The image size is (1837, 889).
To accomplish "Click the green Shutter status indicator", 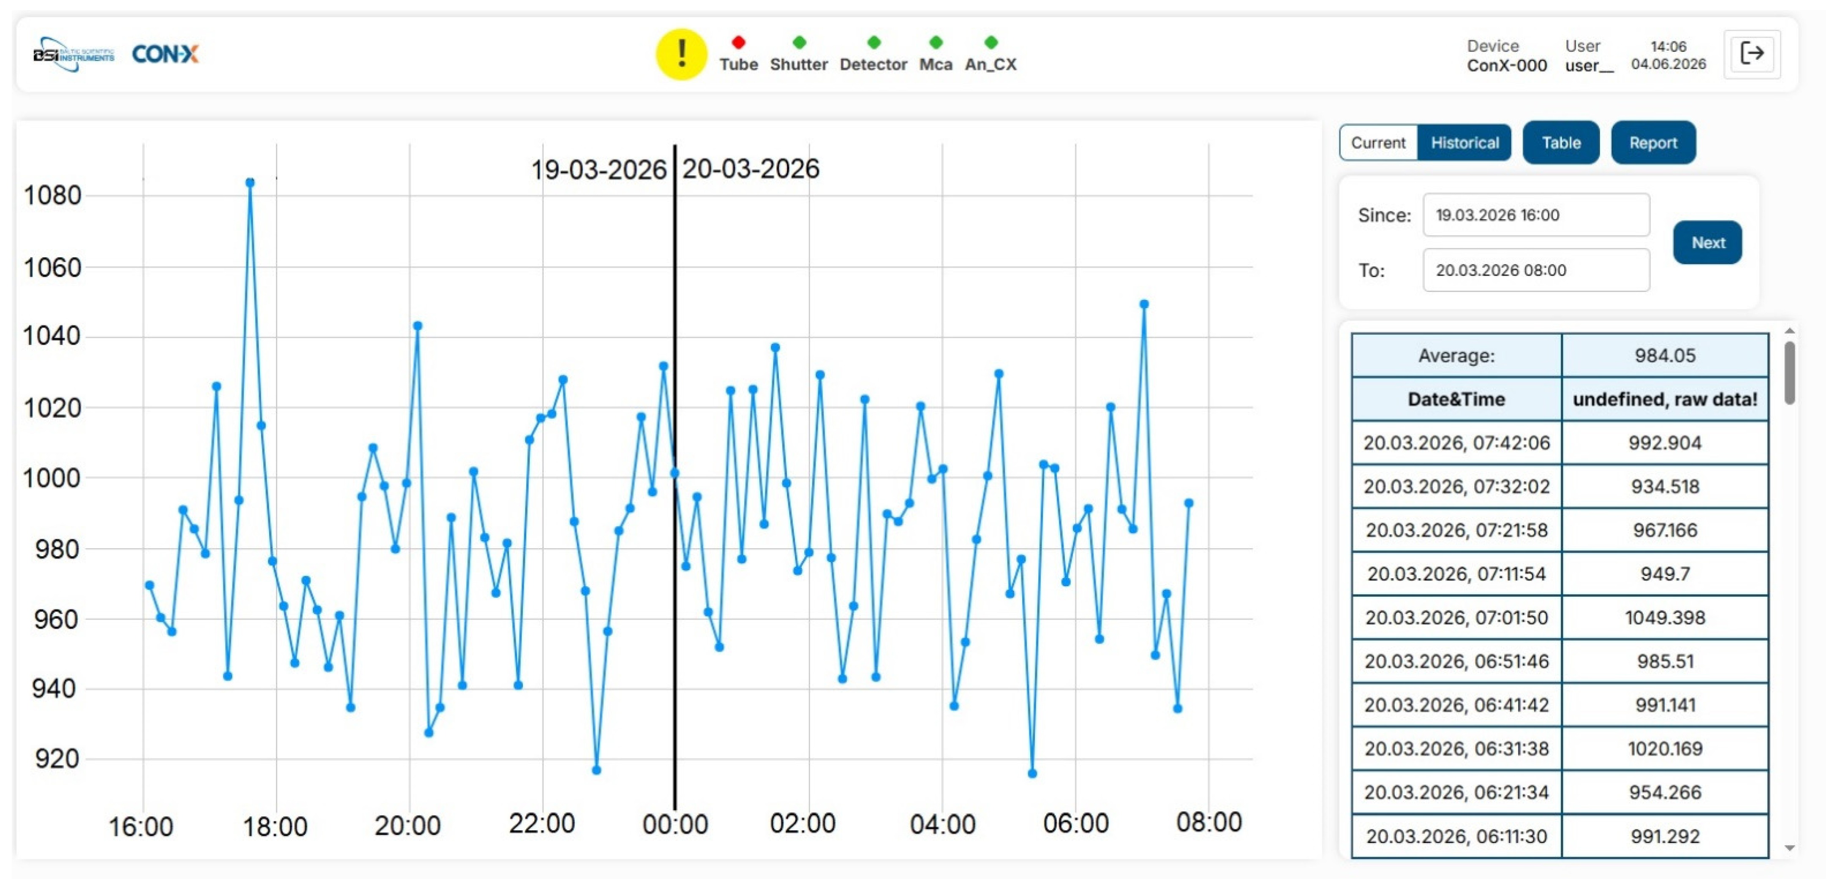I will tap(799, 43).
